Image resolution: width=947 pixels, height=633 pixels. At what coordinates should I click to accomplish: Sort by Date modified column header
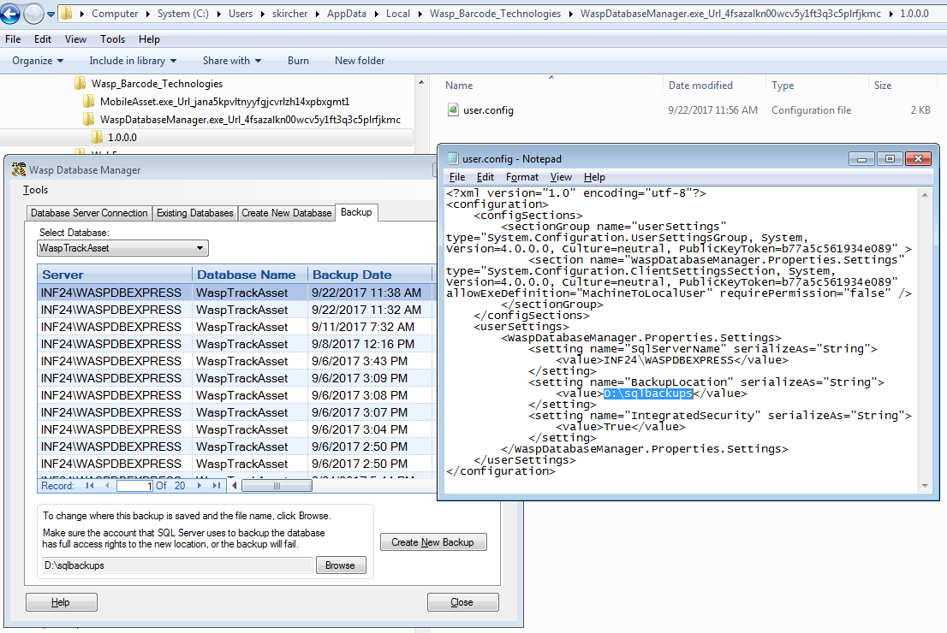pos(700,85)
